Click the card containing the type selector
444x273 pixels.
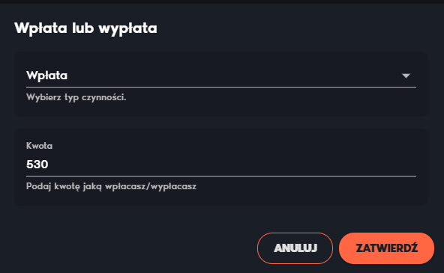[x=221, y=84]
